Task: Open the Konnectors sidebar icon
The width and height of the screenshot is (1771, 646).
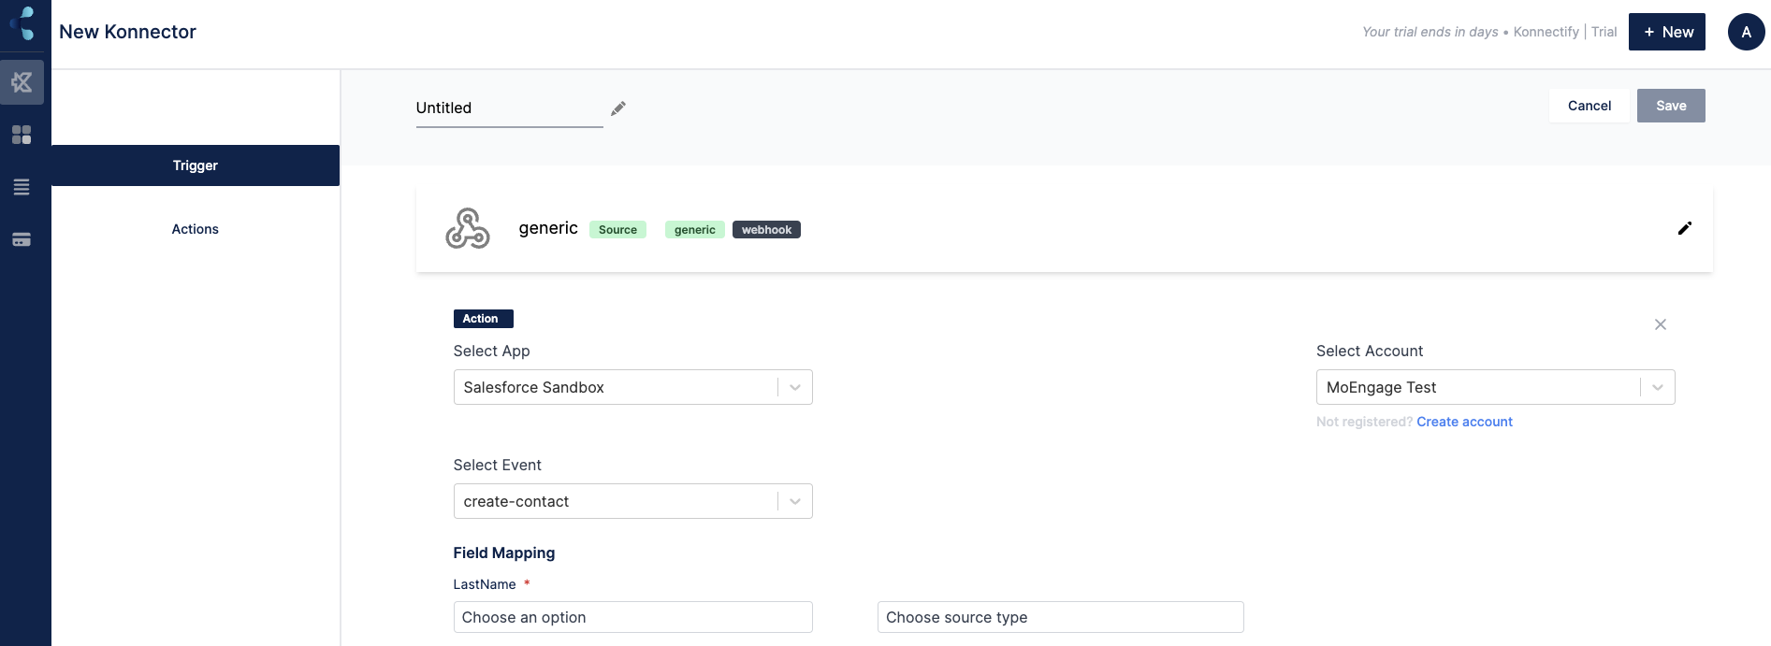Action: click(22, 83)
